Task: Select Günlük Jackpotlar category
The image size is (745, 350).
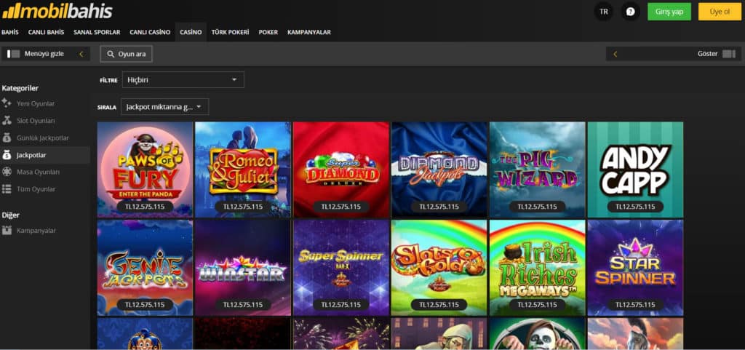Action: pos(43,138)
